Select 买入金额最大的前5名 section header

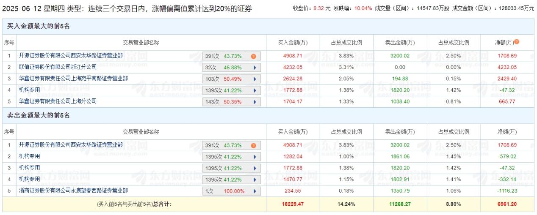click(39, 26)
